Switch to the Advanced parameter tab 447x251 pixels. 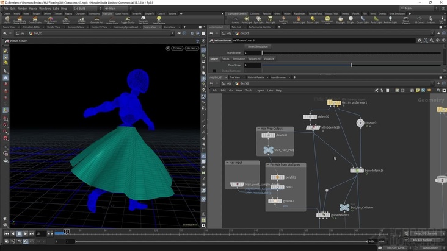(254, 59)
